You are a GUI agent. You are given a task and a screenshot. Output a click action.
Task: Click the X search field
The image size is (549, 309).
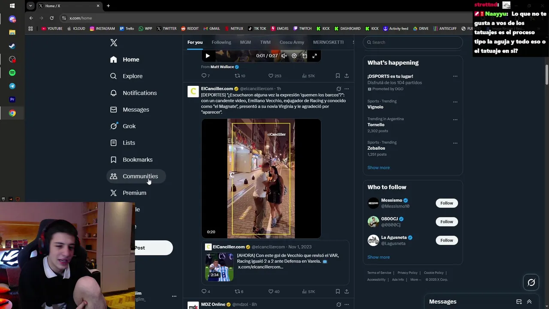click(413, 42)
